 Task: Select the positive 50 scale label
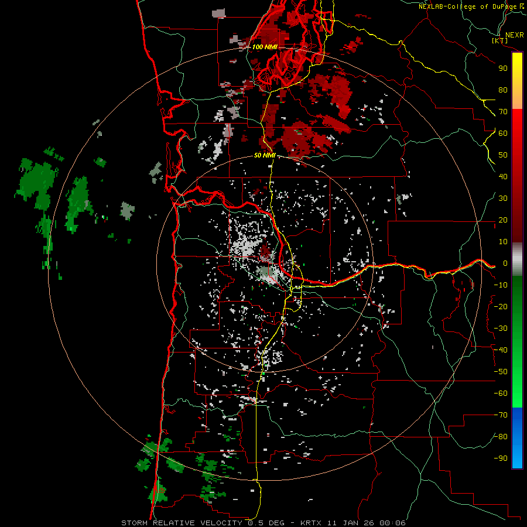tap(503, 155)
